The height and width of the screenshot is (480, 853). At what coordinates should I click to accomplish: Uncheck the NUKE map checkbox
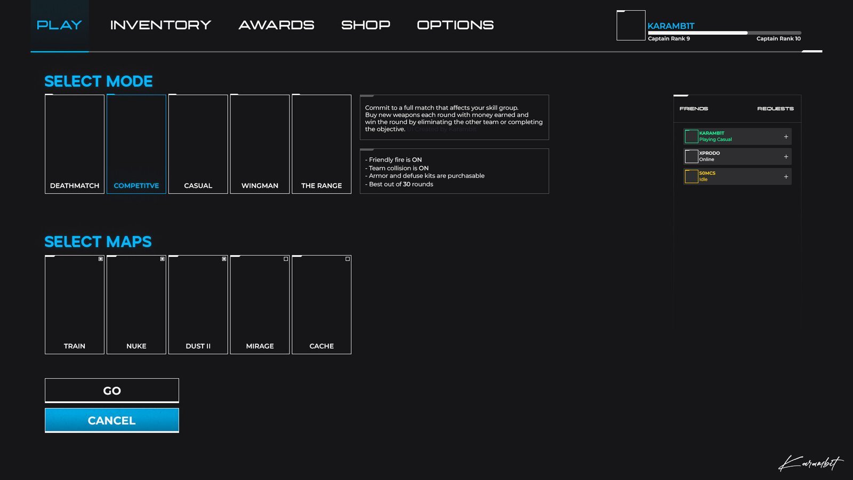(163, 259)
